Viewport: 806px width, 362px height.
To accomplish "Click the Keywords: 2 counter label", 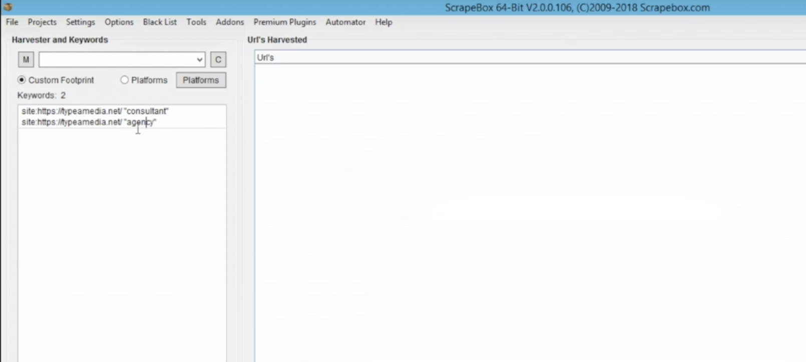I will coord(42,95).
